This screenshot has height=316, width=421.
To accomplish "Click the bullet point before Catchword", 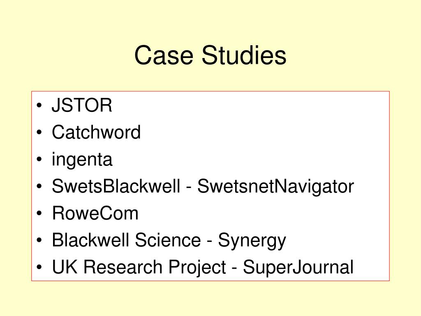I will [39, 132].
